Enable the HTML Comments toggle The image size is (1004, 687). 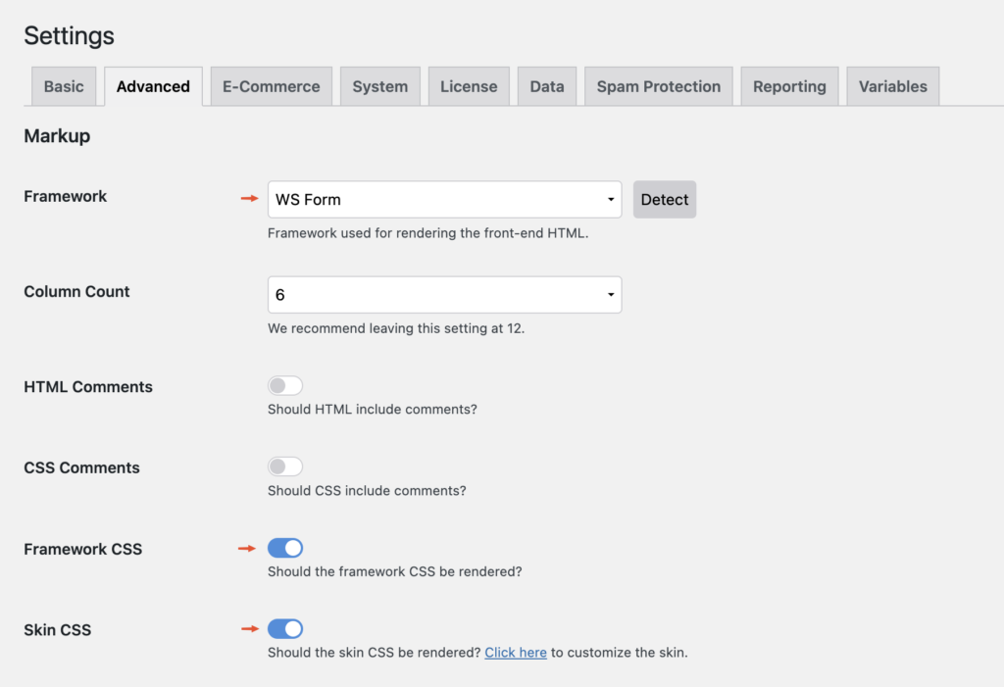click(285, 386)
